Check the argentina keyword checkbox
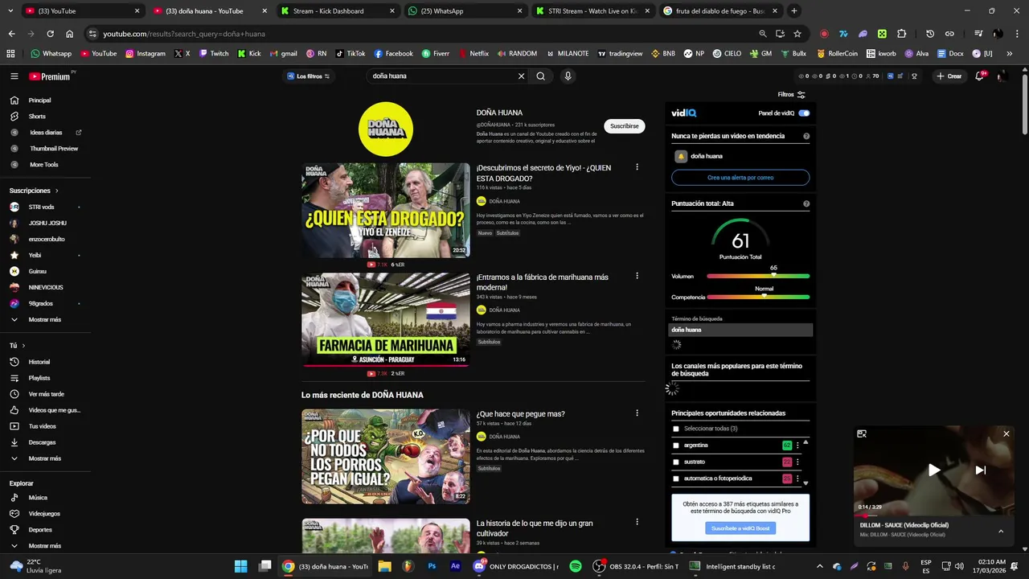This screenshot has height=579, width=1029. click(x=675, y=446)
